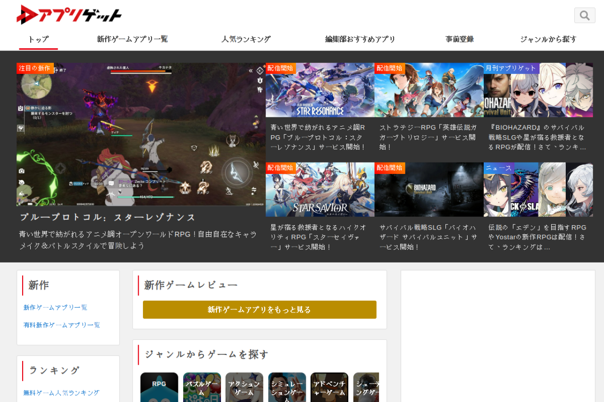Screen dimensions: 604x402
Task: Open the RPG genre icon
Action: (x=159, y=387)
